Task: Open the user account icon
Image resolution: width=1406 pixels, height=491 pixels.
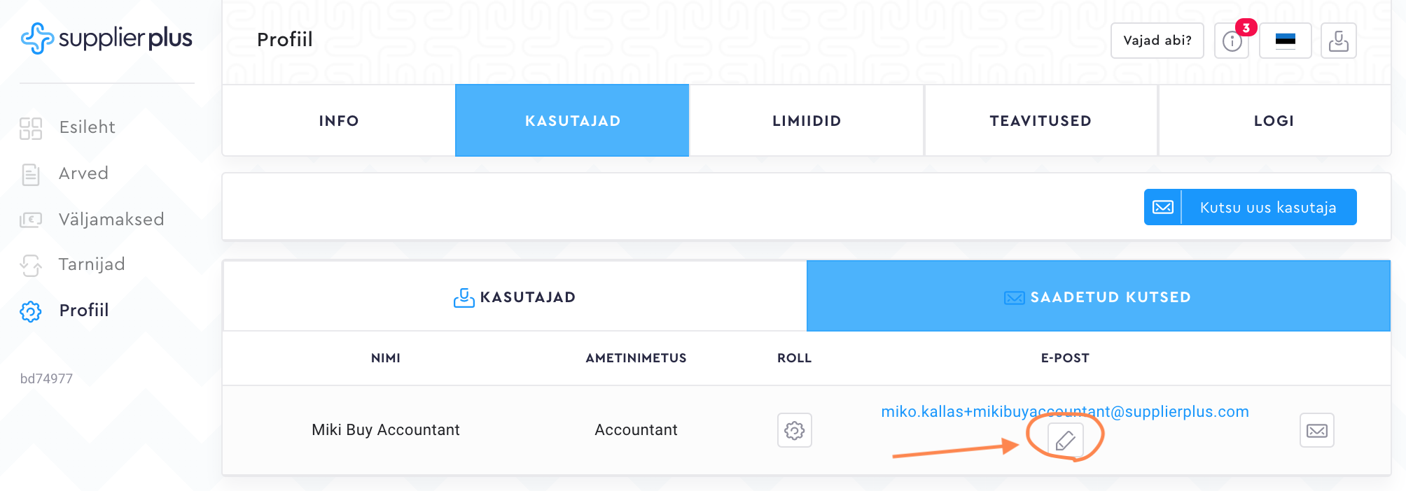Action: 1338,41
